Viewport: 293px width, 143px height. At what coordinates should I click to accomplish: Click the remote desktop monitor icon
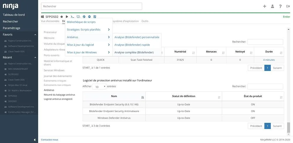(79, 17)
